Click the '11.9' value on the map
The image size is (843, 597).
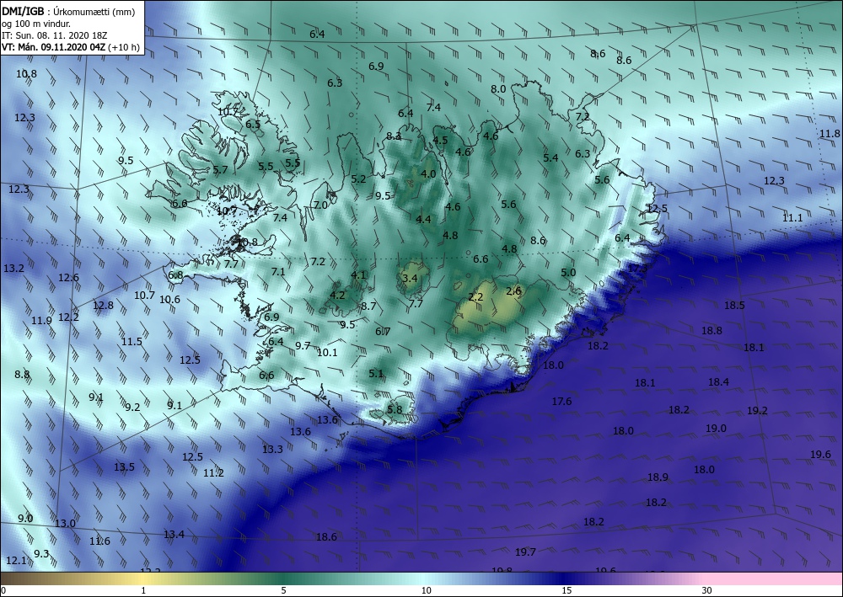41,321
